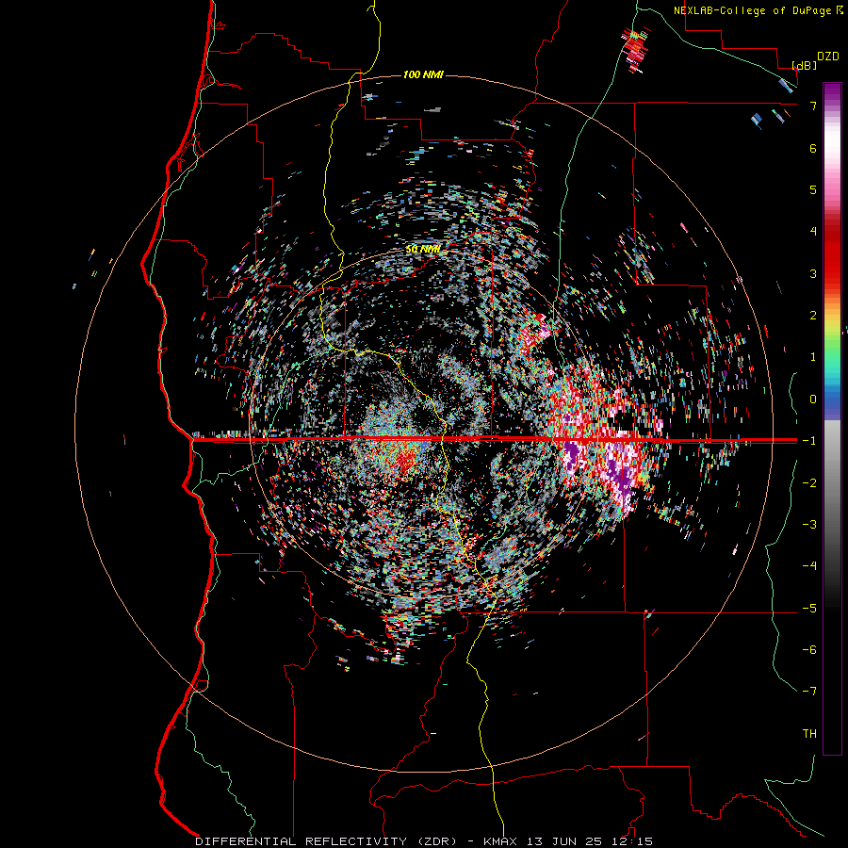Click the [dB] units label

pos(805,65)
